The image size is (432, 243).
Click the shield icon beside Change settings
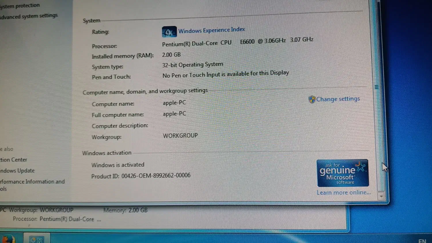(x=312, y=100)
